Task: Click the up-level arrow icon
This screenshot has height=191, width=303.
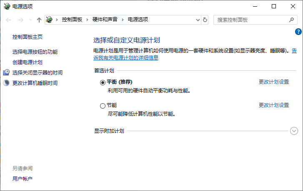Action: point(39,20)
